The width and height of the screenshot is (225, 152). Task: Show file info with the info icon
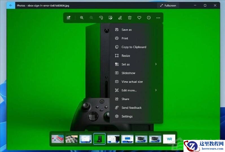click(149, 18)
